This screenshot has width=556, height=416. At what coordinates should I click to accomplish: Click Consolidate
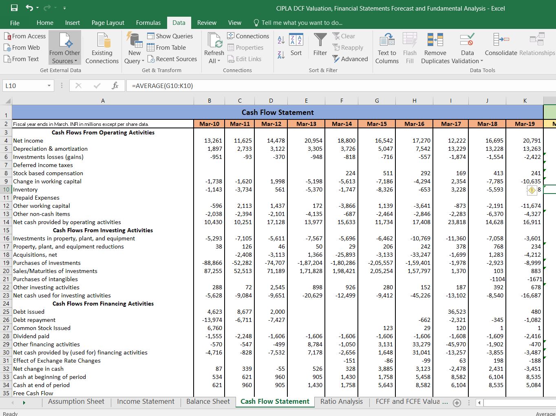(501, 45)
